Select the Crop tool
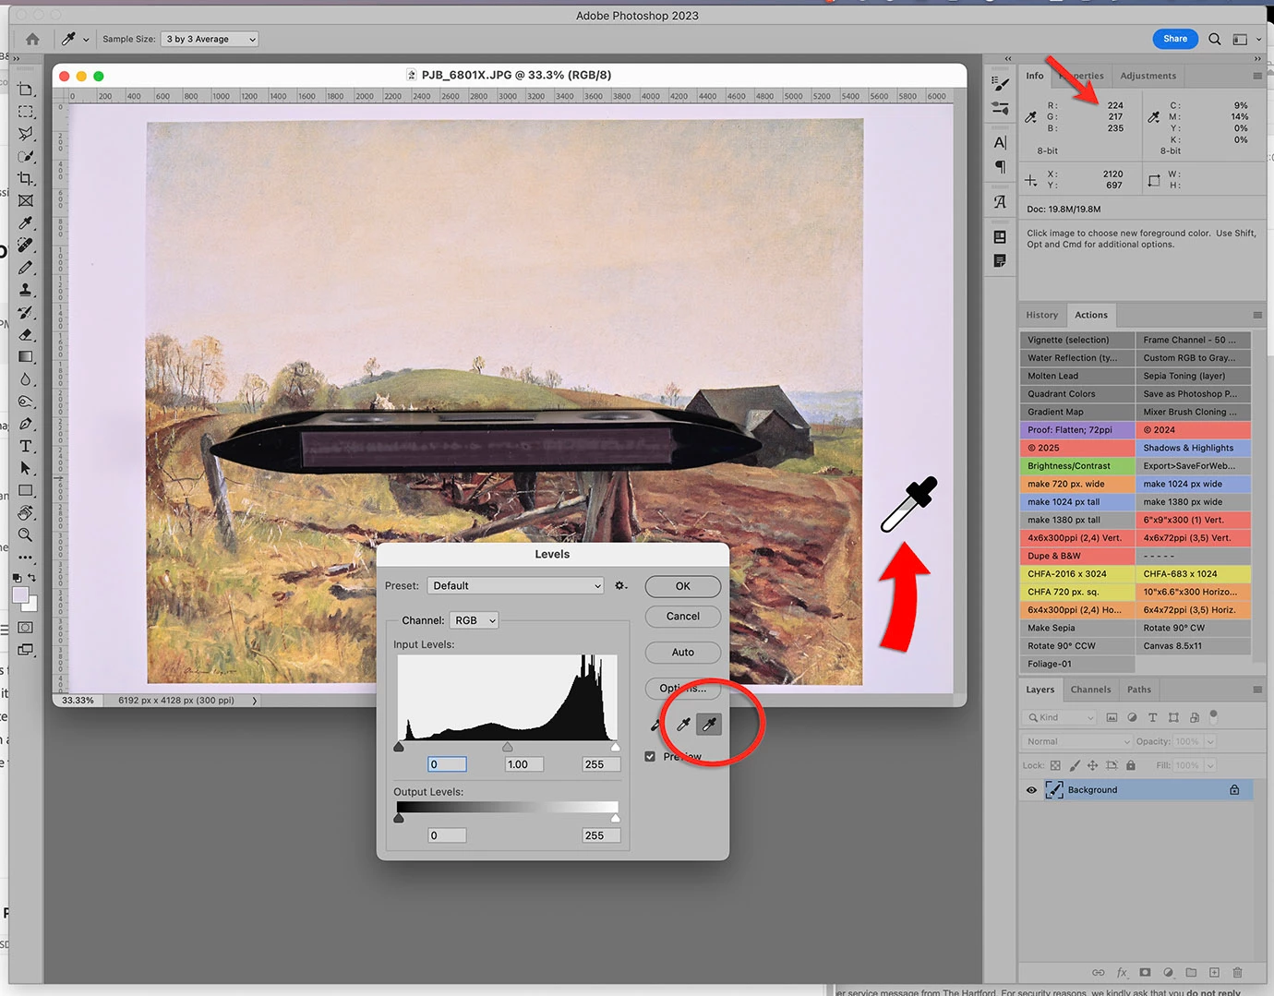1274x996 pixels. 26,178
